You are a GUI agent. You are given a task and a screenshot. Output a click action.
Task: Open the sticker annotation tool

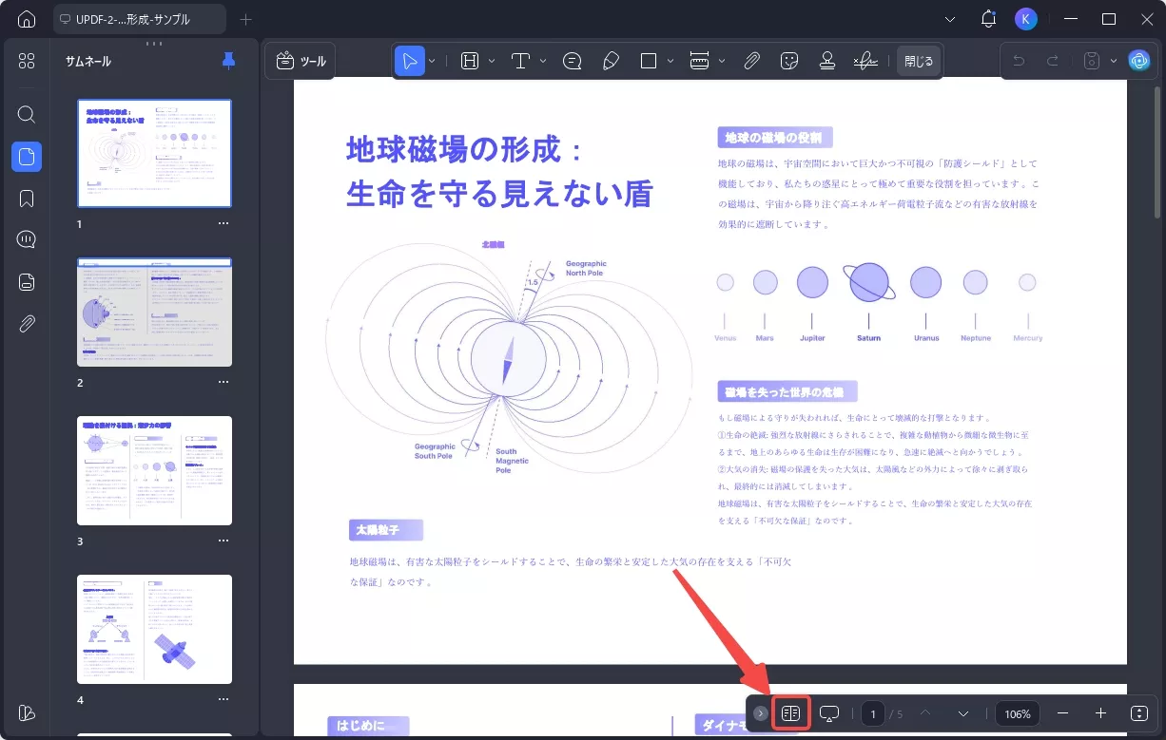788,60
